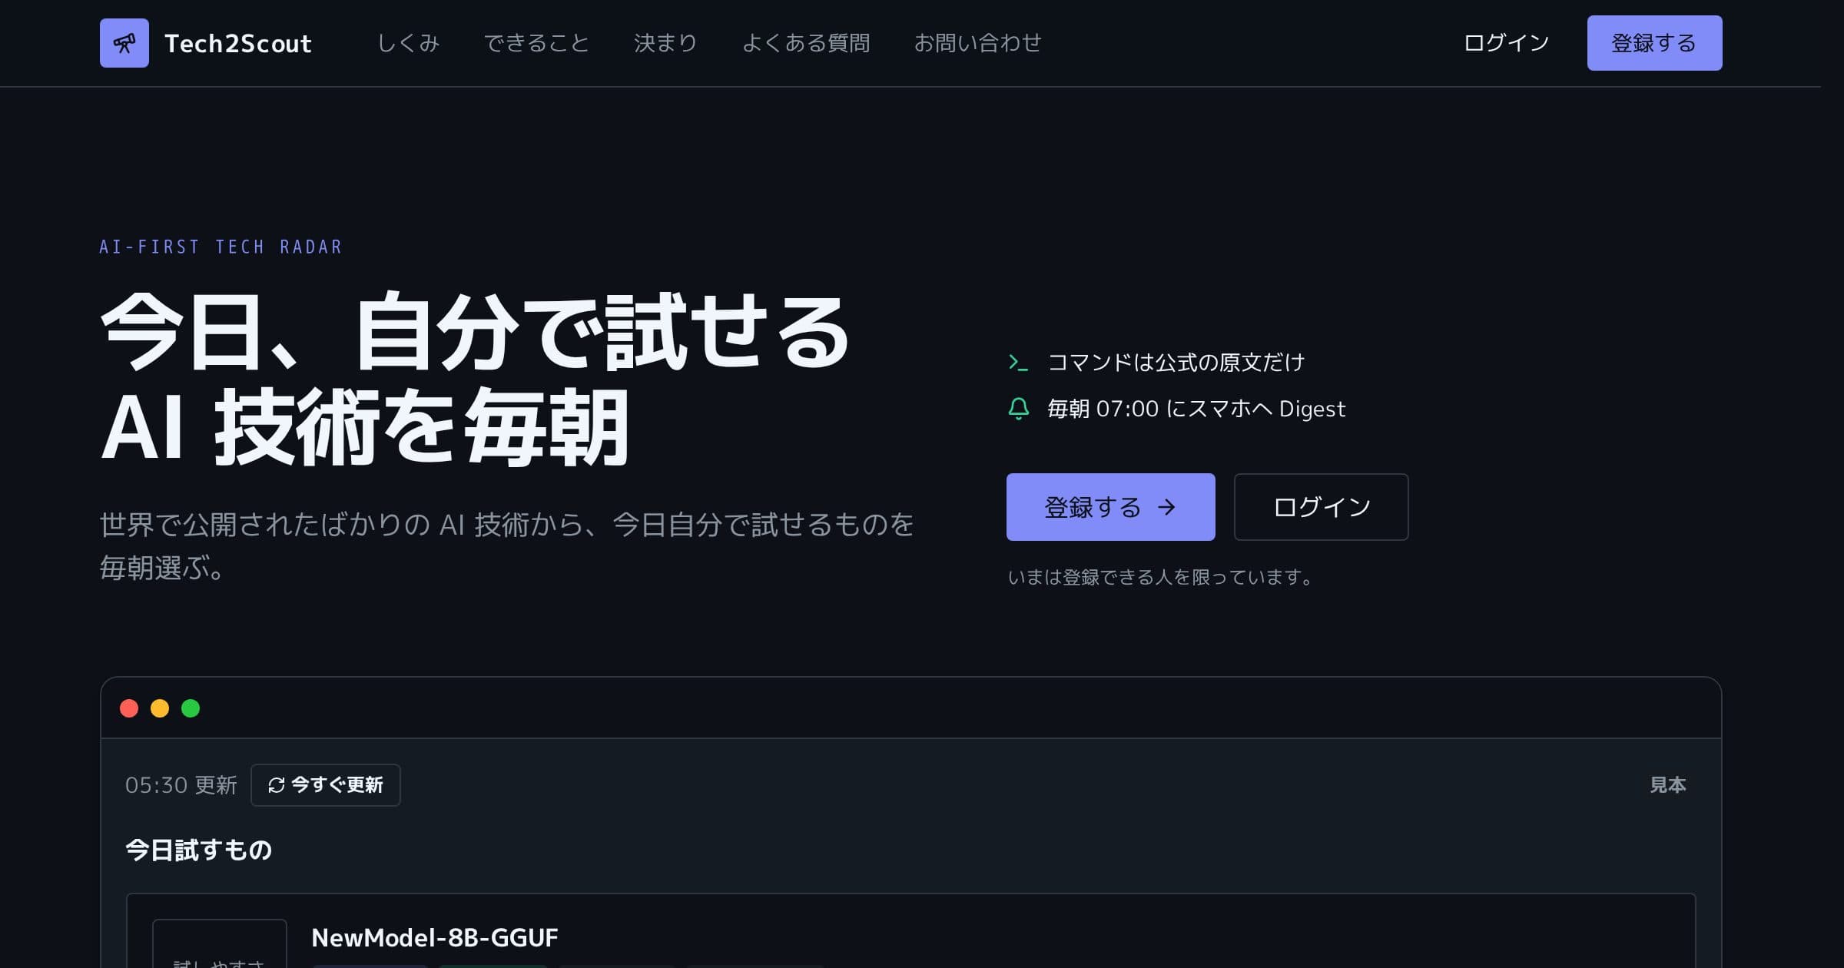The image size is (1844, 968).
Task: Click the arrow icon inside 登録する button
Action: tap(1166, 507)
